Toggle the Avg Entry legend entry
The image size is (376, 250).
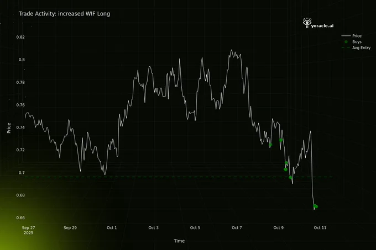356,47
